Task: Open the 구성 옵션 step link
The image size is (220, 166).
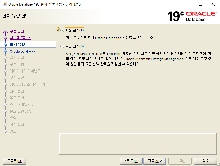Action: click(x=17, y=31)
